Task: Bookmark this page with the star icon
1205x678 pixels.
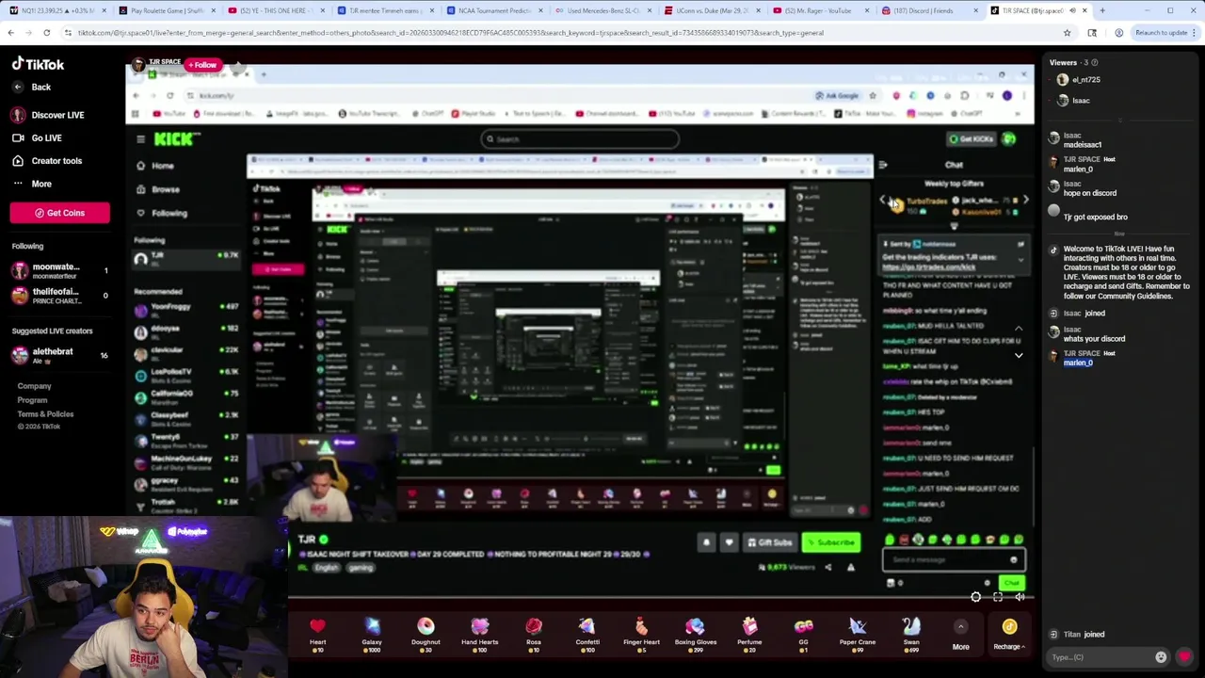Action: click(1067, 33)
